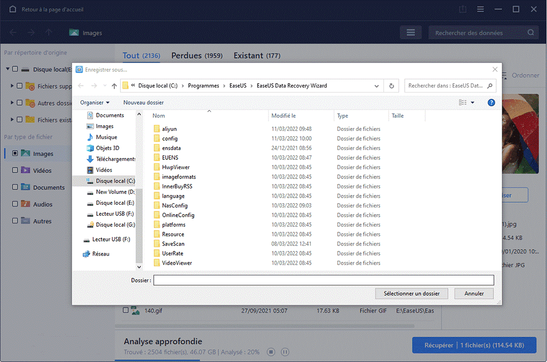Select the VideoViewer folder
This screenshot has width=547, height=362.
coord(177,263)
